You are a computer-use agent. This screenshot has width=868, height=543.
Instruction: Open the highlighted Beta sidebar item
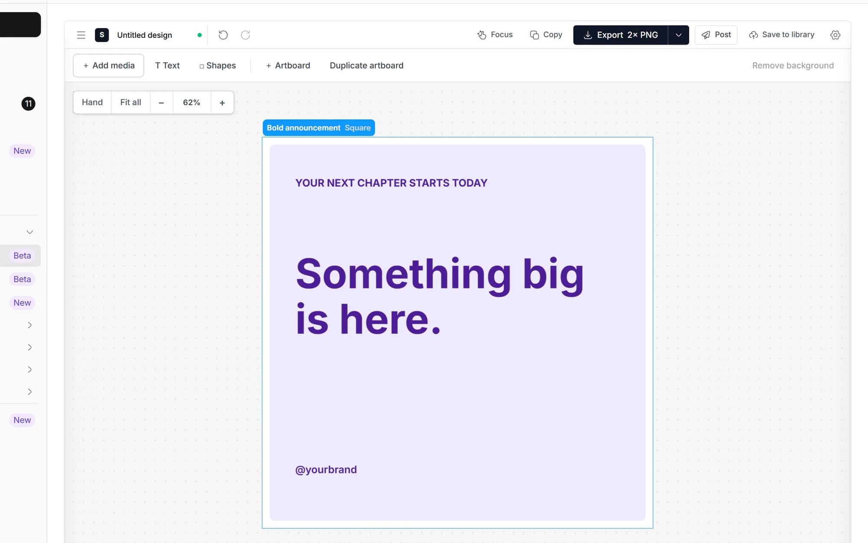click(x=20, y=256)
